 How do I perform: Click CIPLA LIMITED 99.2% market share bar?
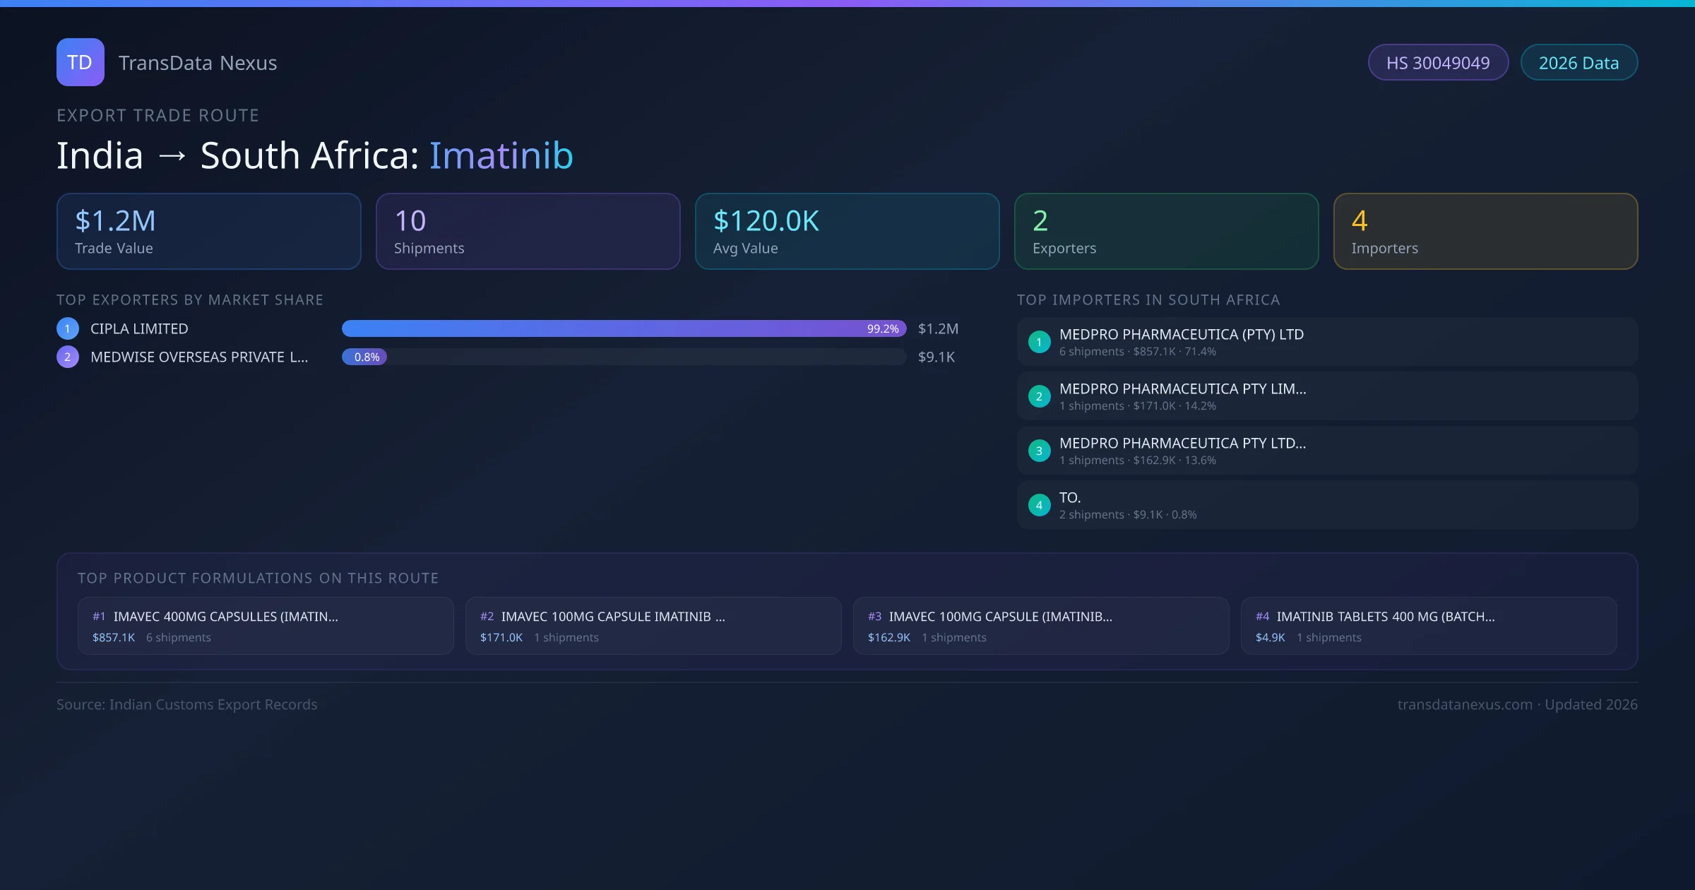[624, 328]
